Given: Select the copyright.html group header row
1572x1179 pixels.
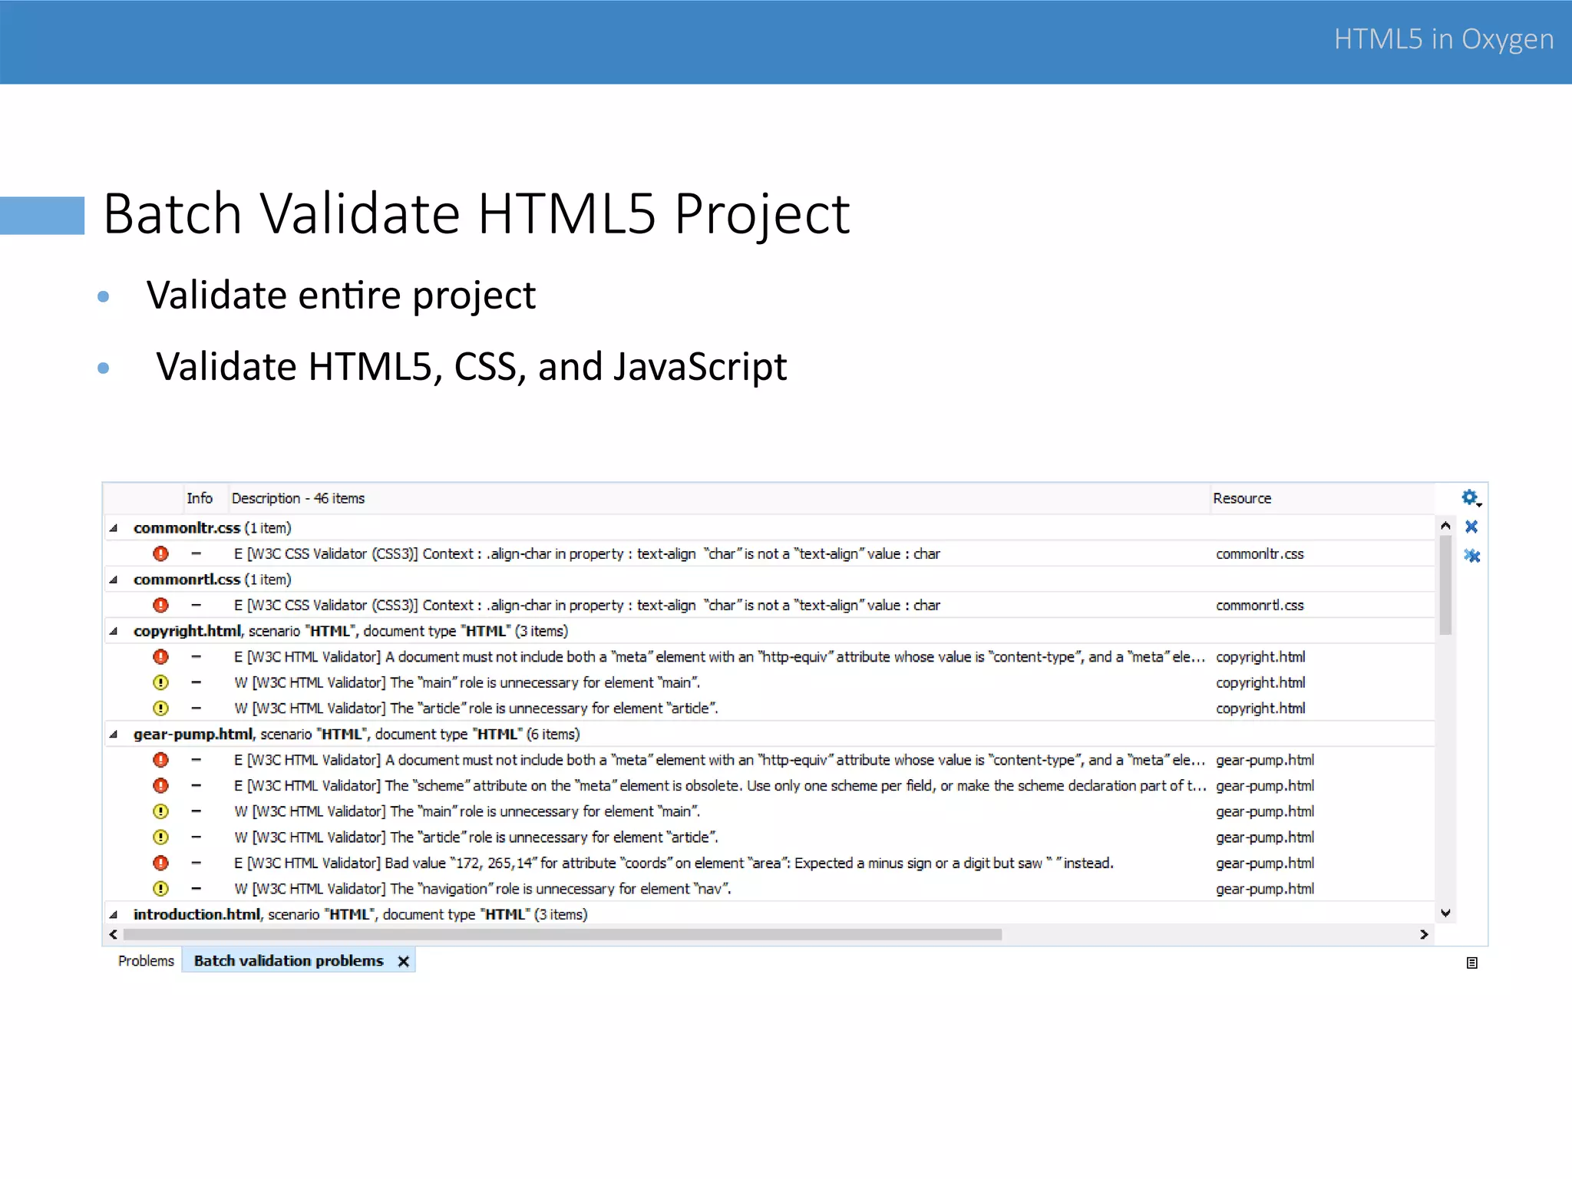Looking at the screenshot, I should pos(769,631).
